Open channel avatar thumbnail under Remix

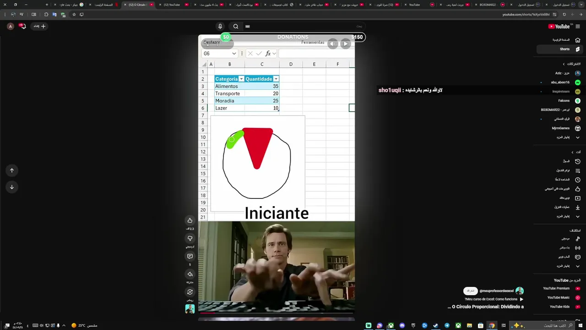[x=190, y=309]
